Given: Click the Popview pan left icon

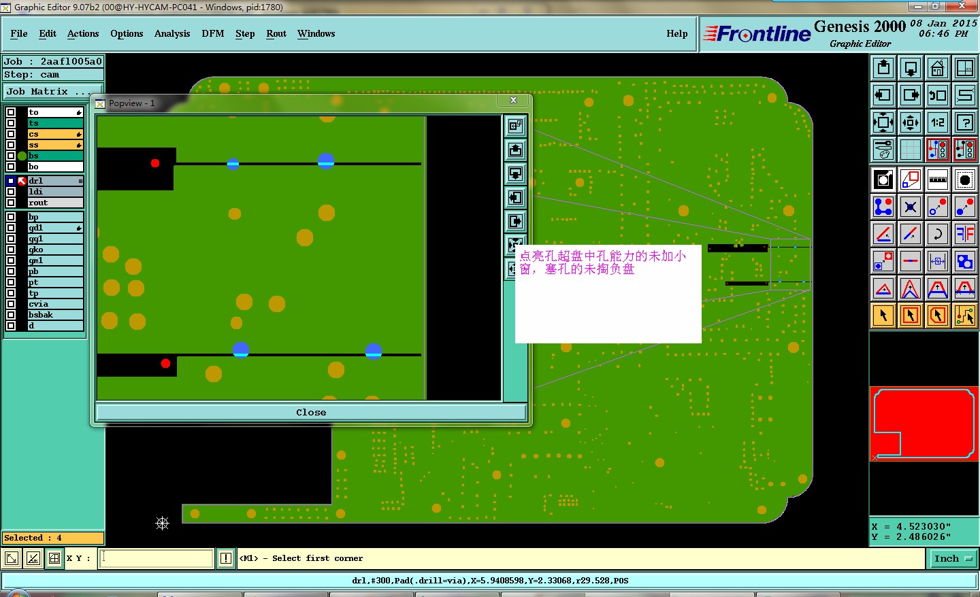Looking at the screenshot, I should [516, 197].
